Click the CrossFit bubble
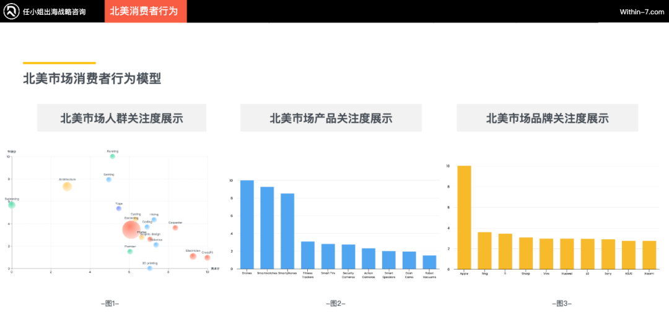 click(x=208, y=257)
